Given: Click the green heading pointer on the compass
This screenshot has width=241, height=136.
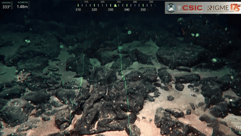Looking at the screenshot, I should point(115,5).
